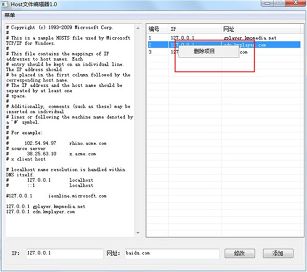Image resolution: width=307 pixels, height=272 pixels.
Task: Maximize the Host文件编辑器 window
Action: point(279,4)
